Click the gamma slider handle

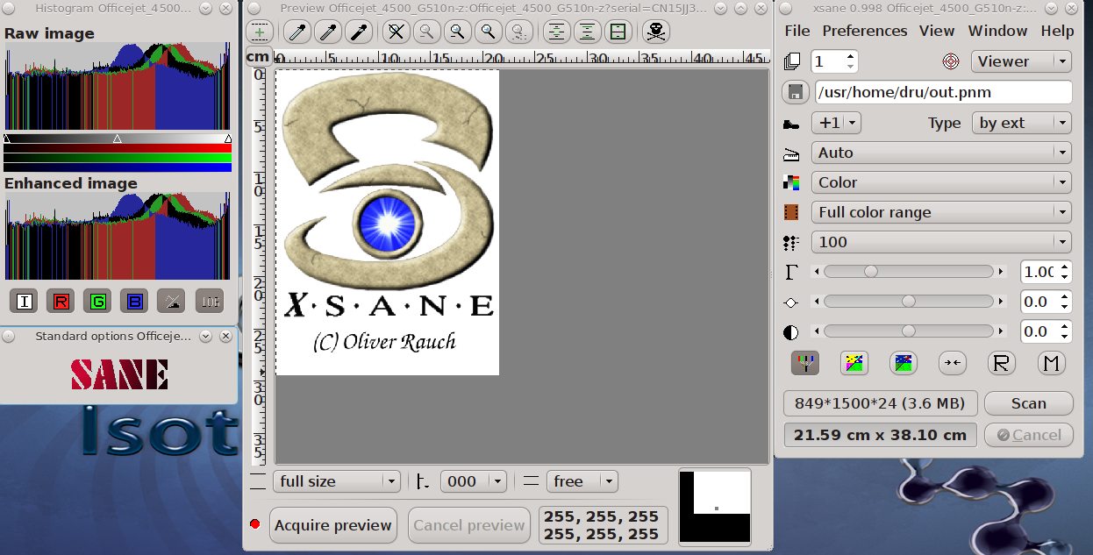coord(871,272)
